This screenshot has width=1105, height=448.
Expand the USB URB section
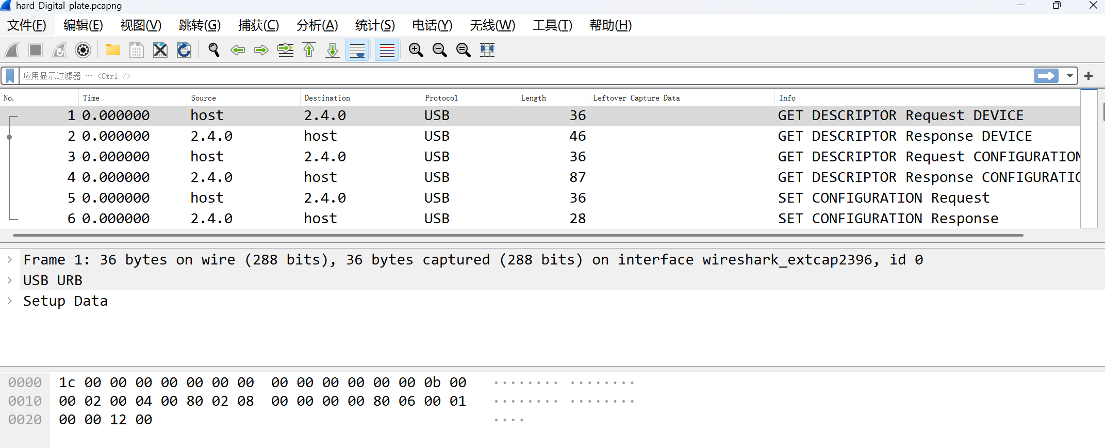10,280
